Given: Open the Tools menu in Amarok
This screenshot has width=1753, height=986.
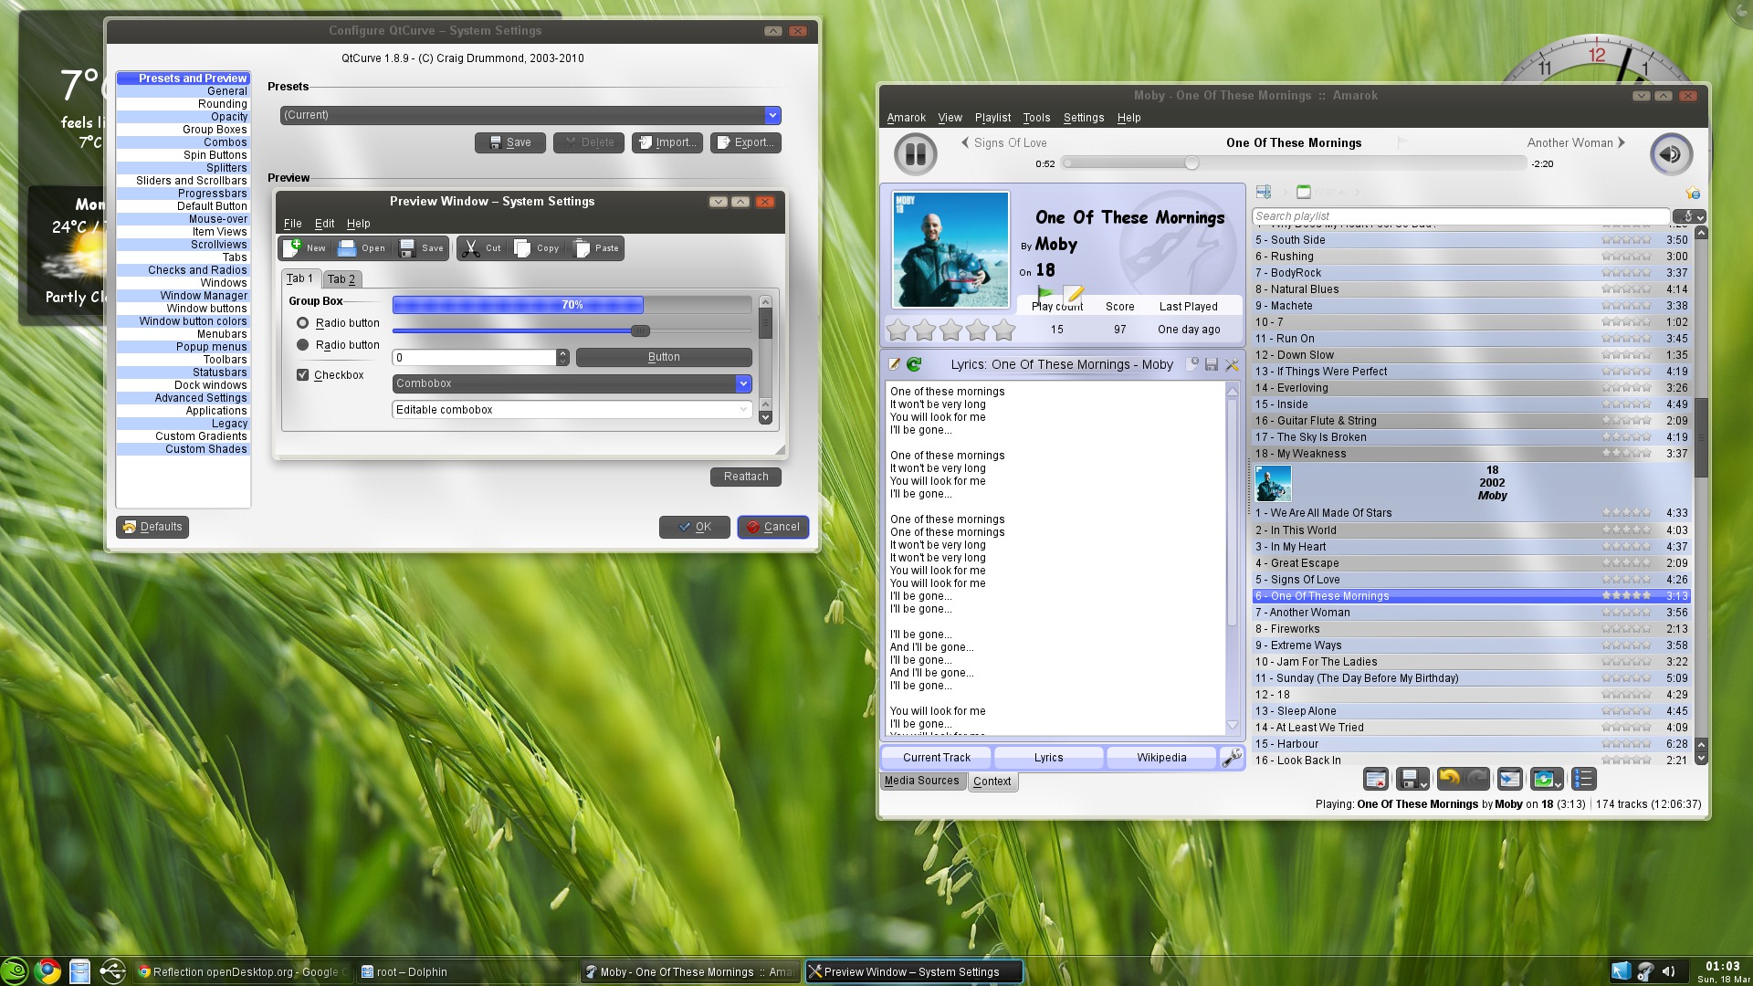Looking at the screenshot, I should coord(1036,118).
